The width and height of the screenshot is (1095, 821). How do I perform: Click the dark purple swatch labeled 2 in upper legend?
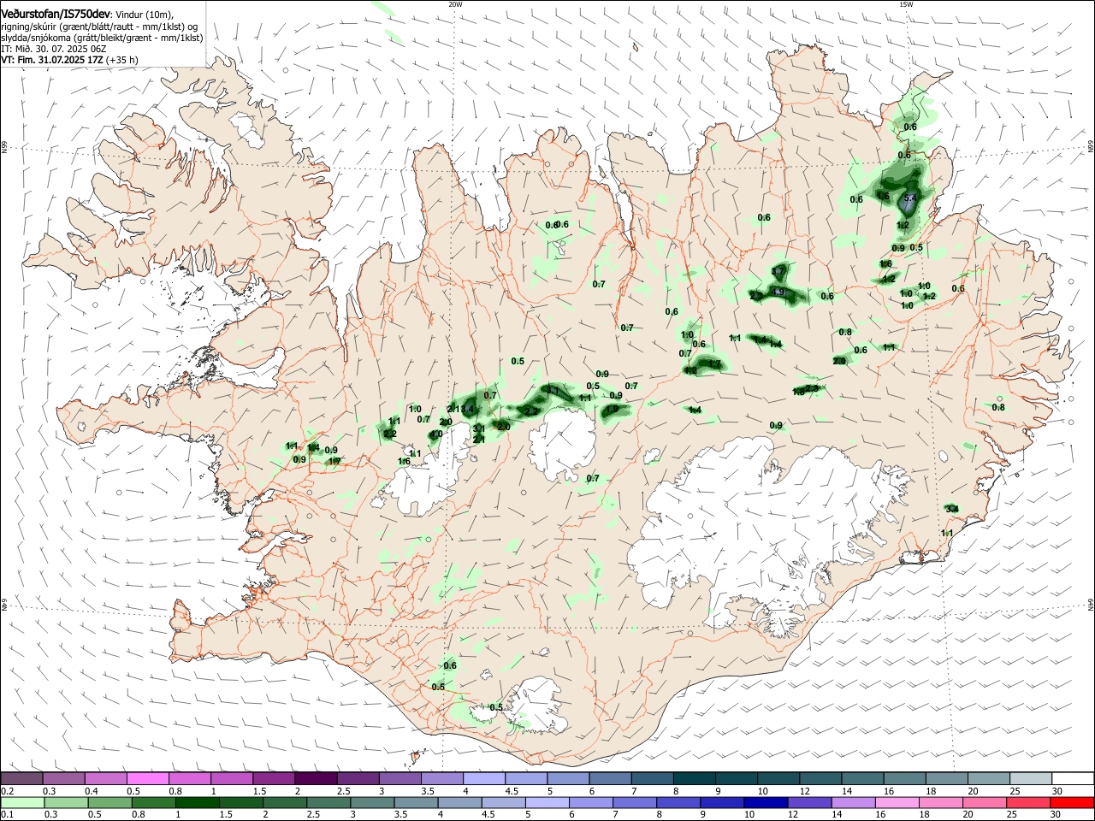[x=316, y=778]
